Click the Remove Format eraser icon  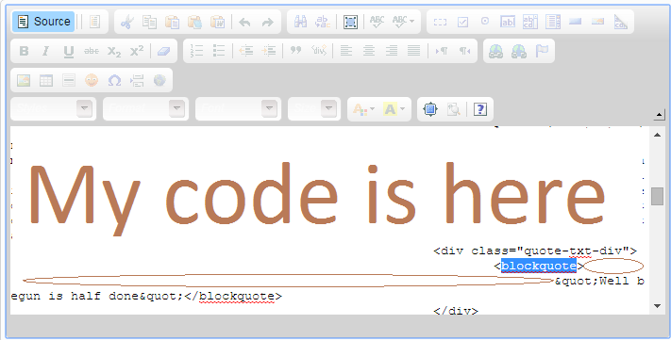164,51
